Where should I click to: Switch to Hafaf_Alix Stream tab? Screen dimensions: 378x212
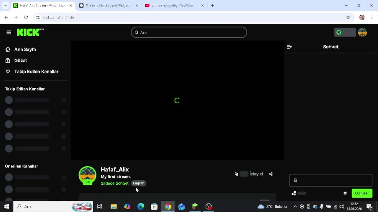click(x=43, y=5)
